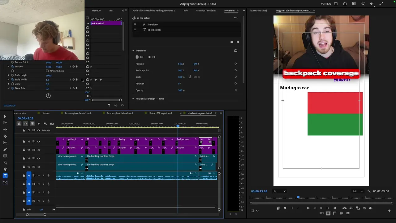Open the Fit zoom level dropdown
Viewport: 396px width, 223px height.
coord(280,191)
